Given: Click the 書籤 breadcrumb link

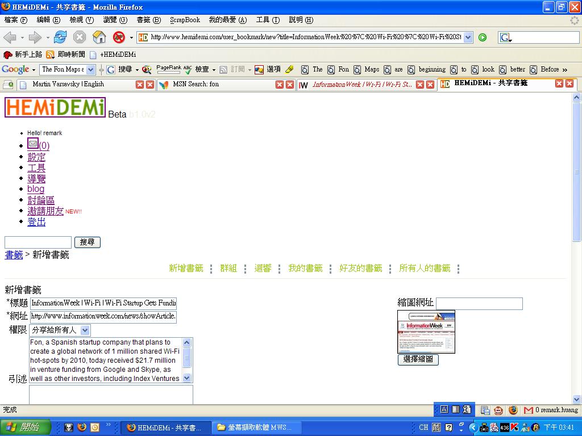Looking at the screenshot, I should [14, 255].
